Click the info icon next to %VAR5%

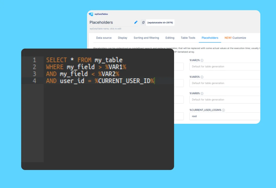(x=202, y=77)
